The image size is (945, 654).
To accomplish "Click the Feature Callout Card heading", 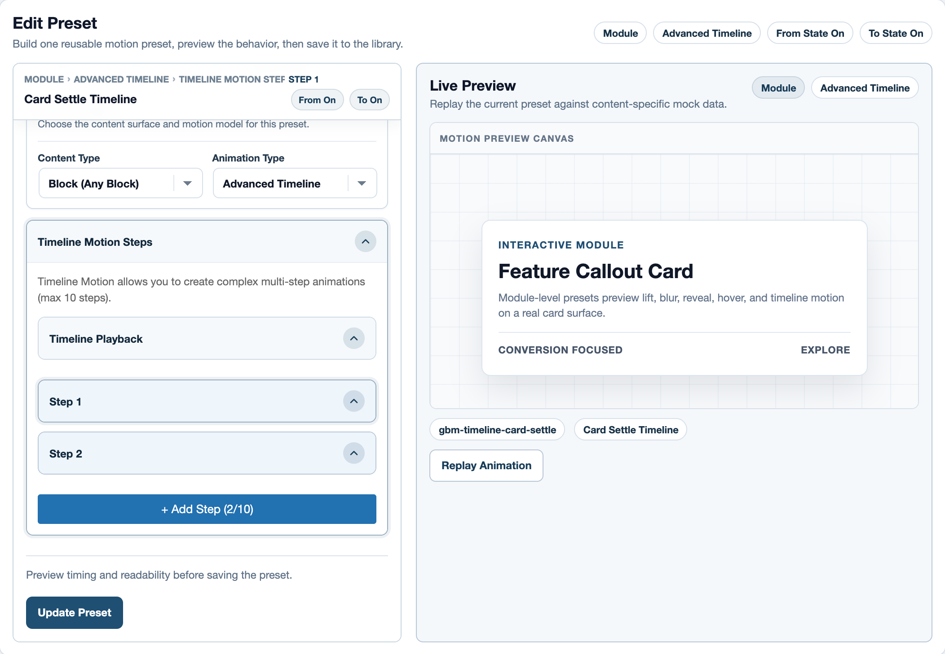I will point(596,271).
